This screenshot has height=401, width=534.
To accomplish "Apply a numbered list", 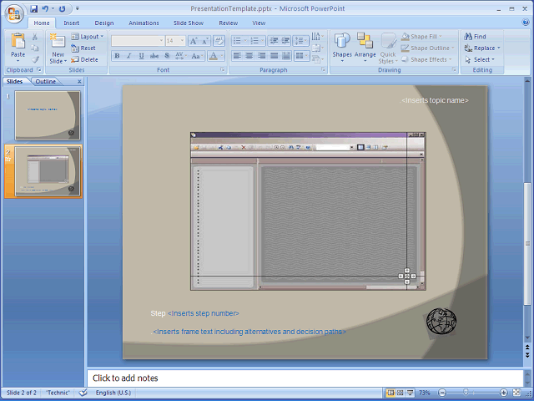I will (x=254, y=41).
